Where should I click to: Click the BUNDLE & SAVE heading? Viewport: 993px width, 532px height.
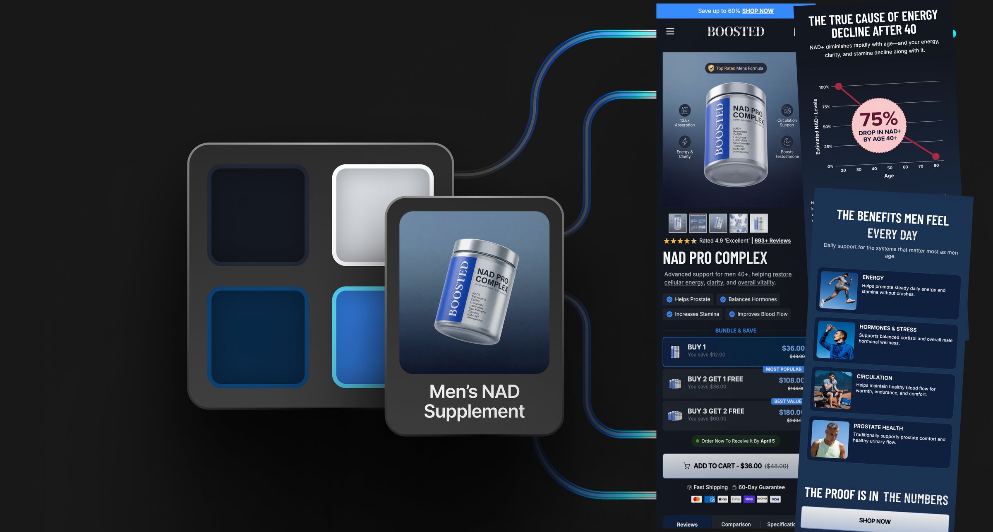point(736,331)
